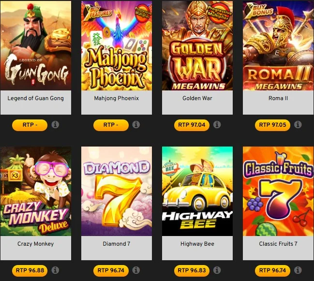Launch Mahjong Phoenix game artwork
314x281 pixels.
click(x=117, y=45)
